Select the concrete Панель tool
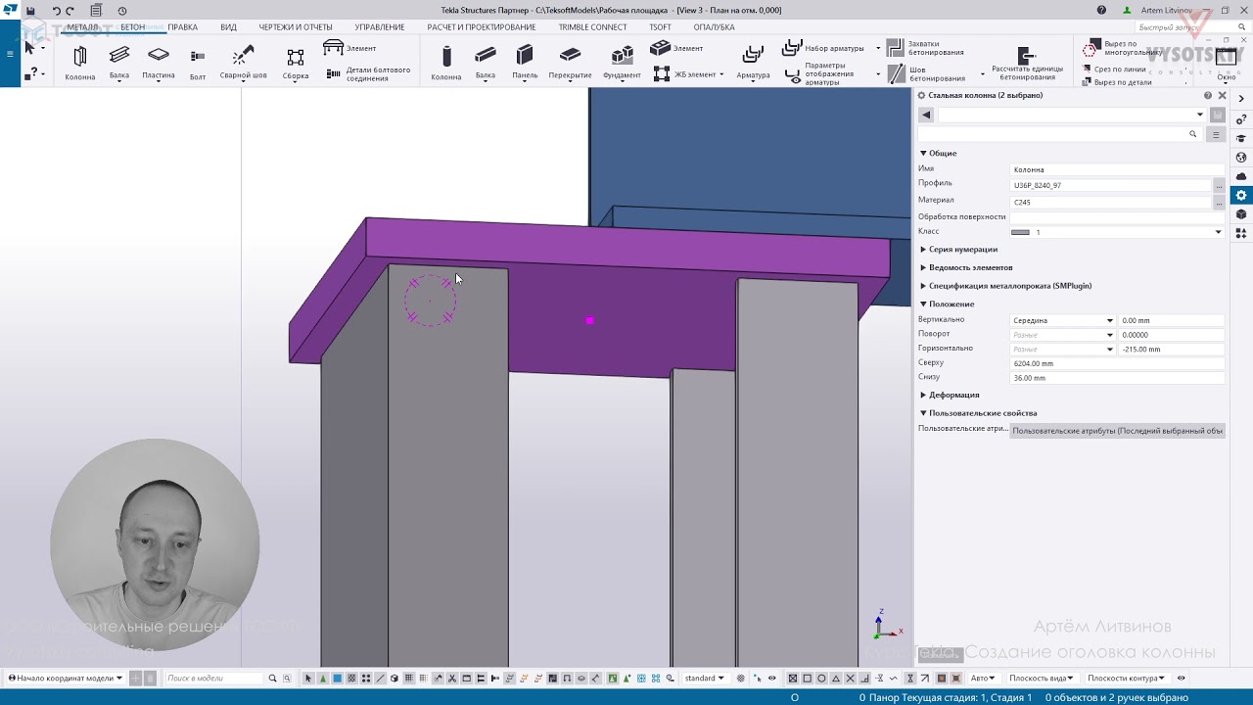The width and height of the screenshot is (1253, 705). pyautogui.click(x=525, y=62)
